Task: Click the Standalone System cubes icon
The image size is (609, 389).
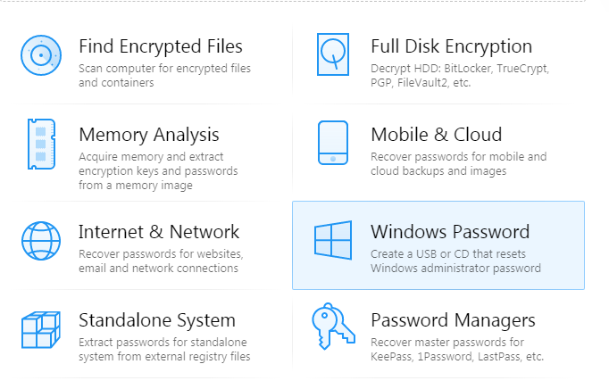Action: tap(40, 329)
